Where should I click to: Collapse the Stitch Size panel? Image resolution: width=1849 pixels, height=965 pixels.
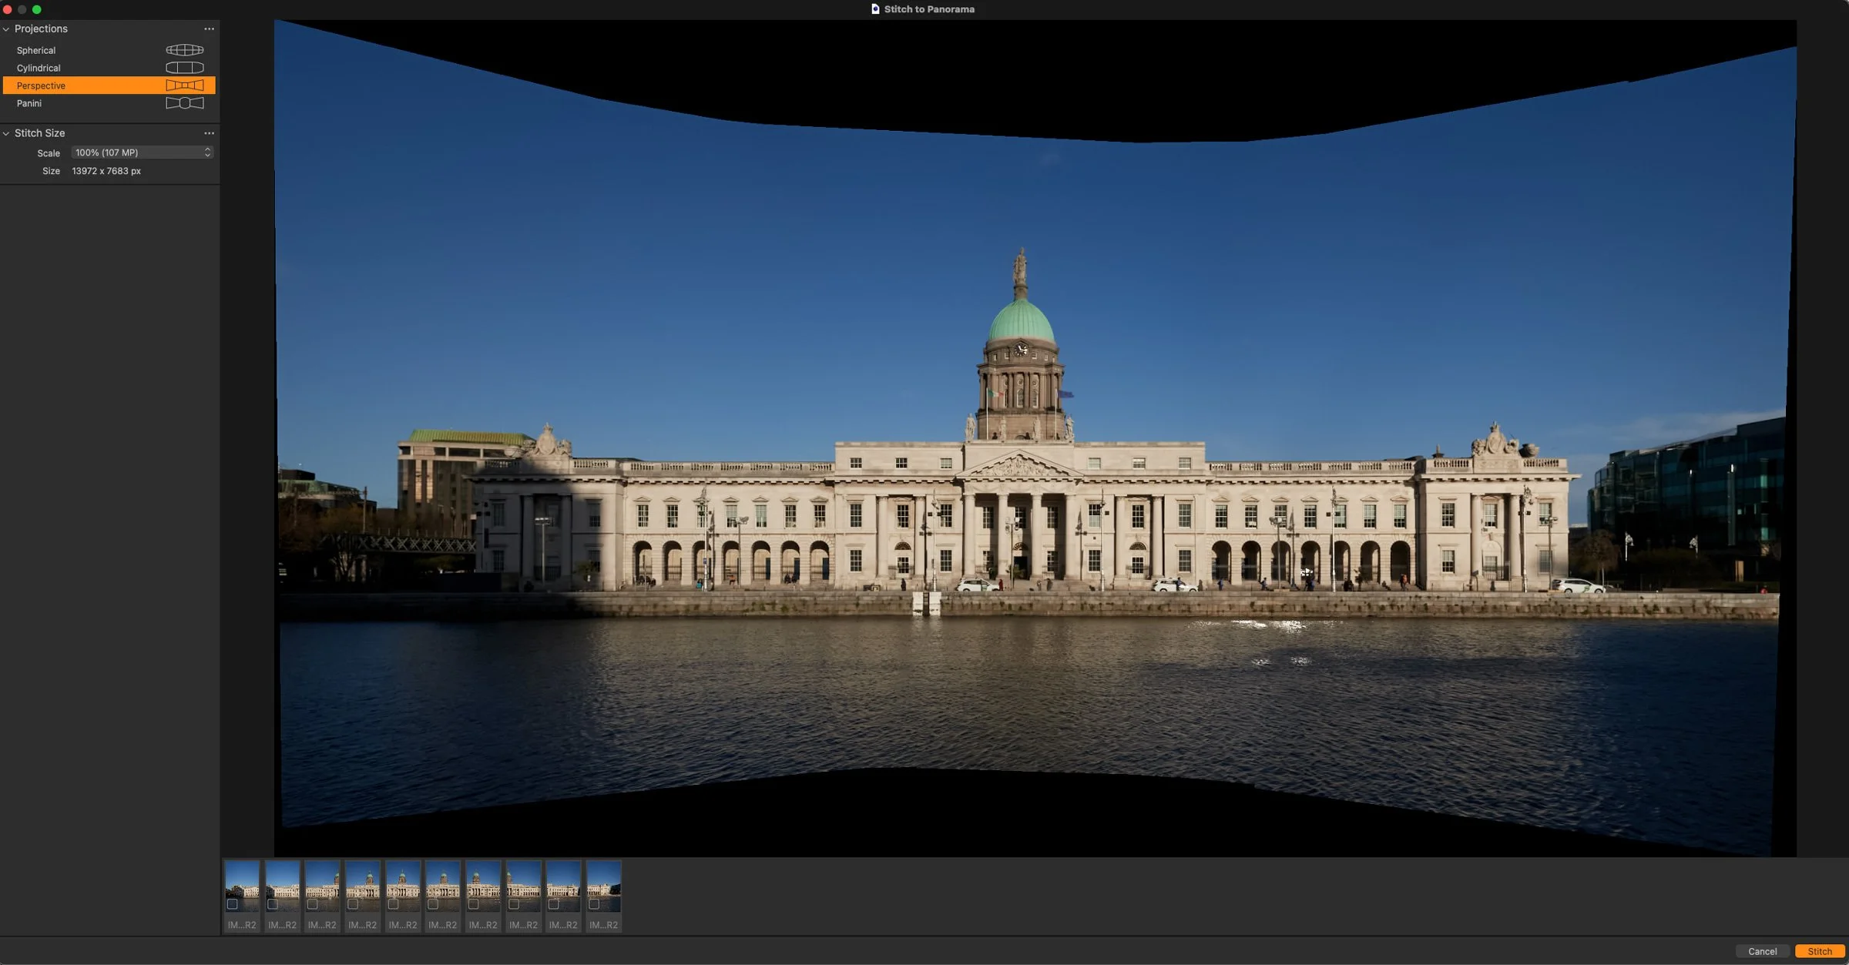coord(6,134)
